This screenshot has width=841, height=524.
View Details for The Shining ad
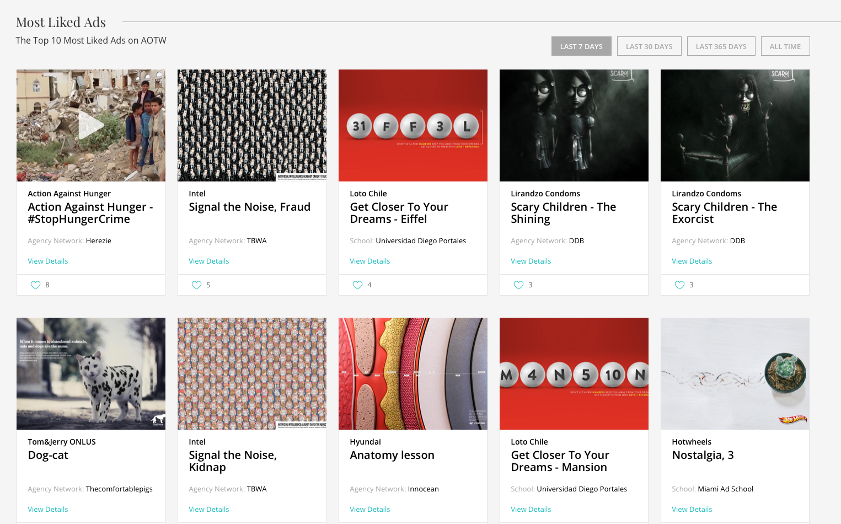tap(531, 261)
